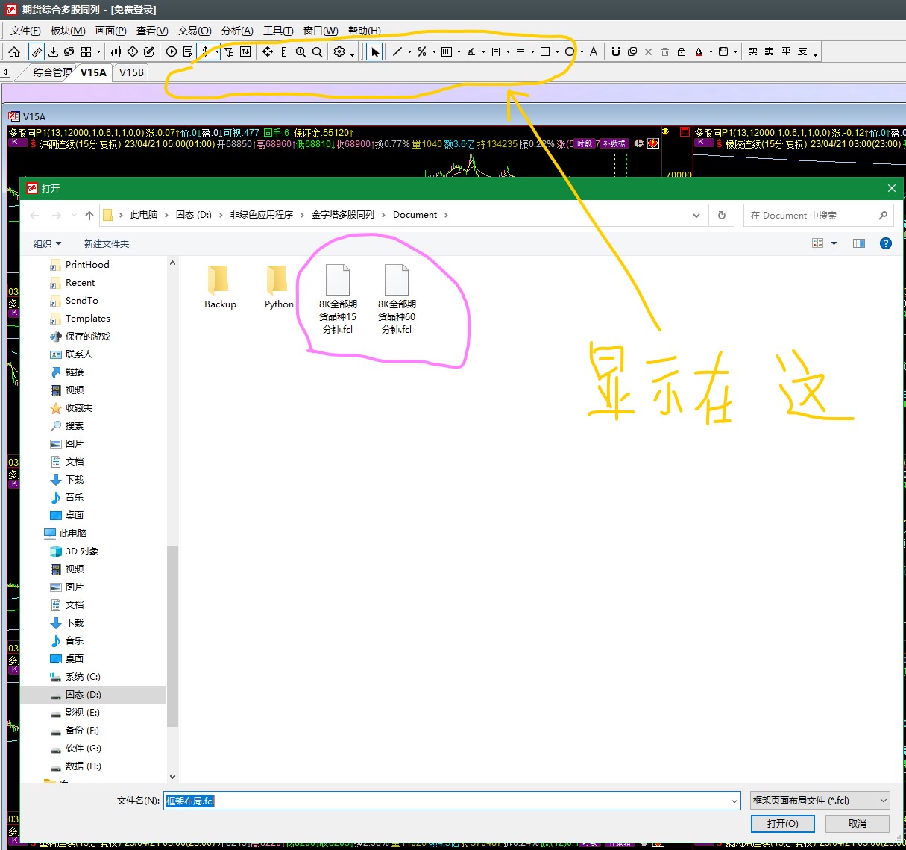Switch to the V15B tab
The height and width of the screenshot is (850, 906).
[131, 72]
